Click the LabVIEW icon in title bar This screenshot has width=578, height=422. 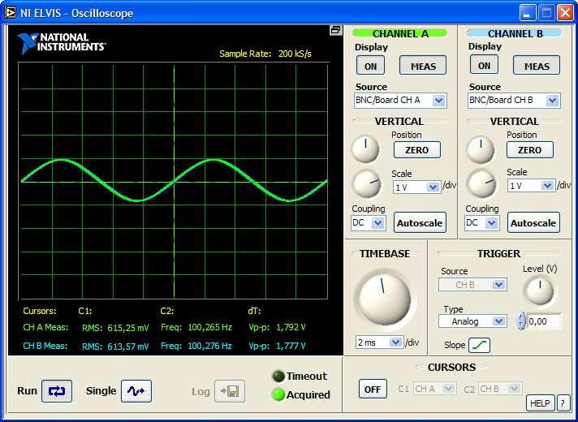click(11, 13)
